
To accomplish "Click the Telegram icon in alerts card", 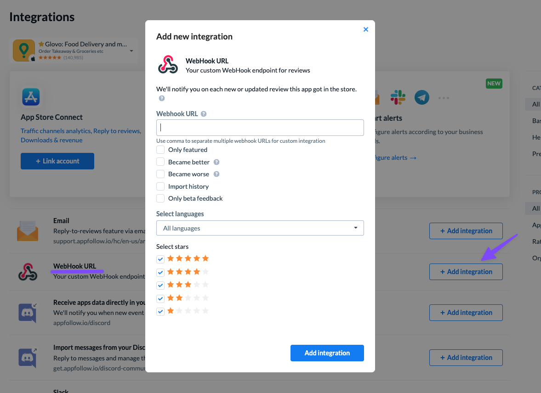I will (x=421, y=97).
